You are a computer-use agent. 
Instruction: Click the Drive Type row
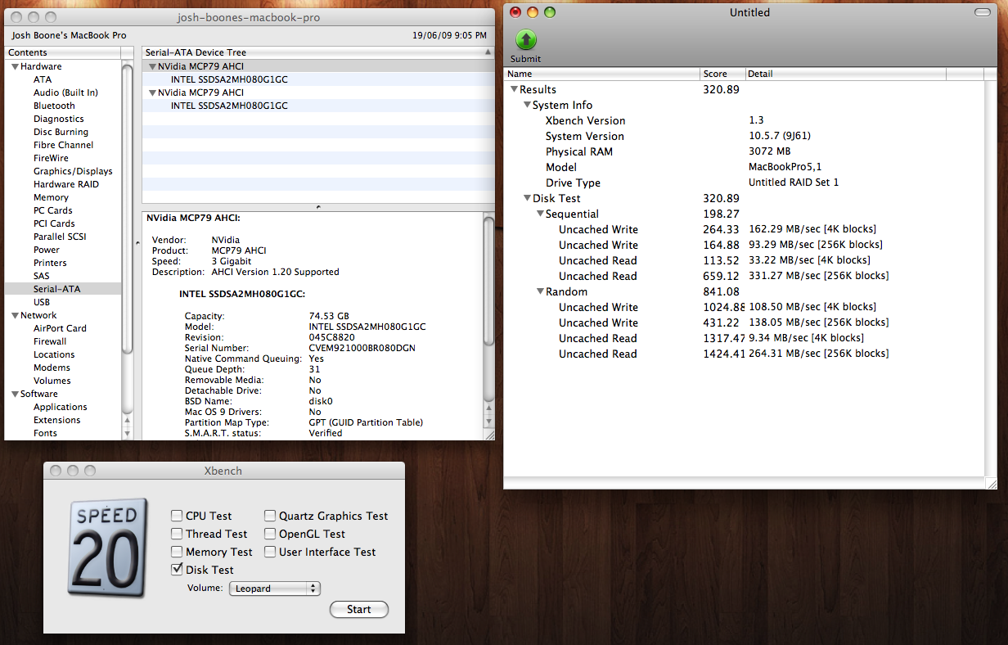click(745, 183)
